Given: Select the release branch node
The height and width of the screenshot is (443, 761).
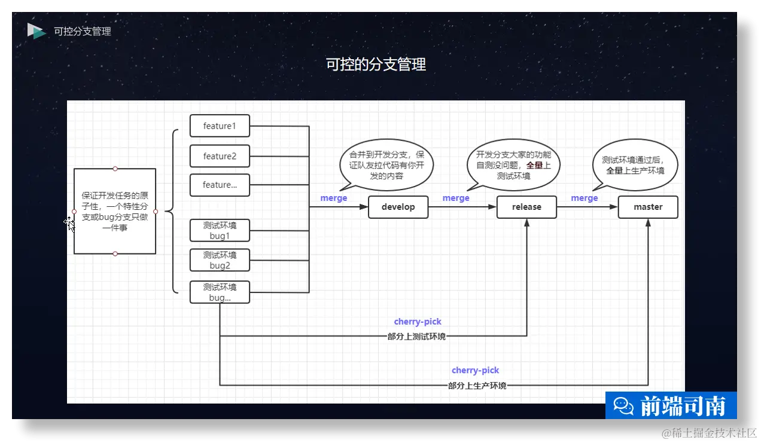Looking at the screenshot, I should click(x=526, y=207).
